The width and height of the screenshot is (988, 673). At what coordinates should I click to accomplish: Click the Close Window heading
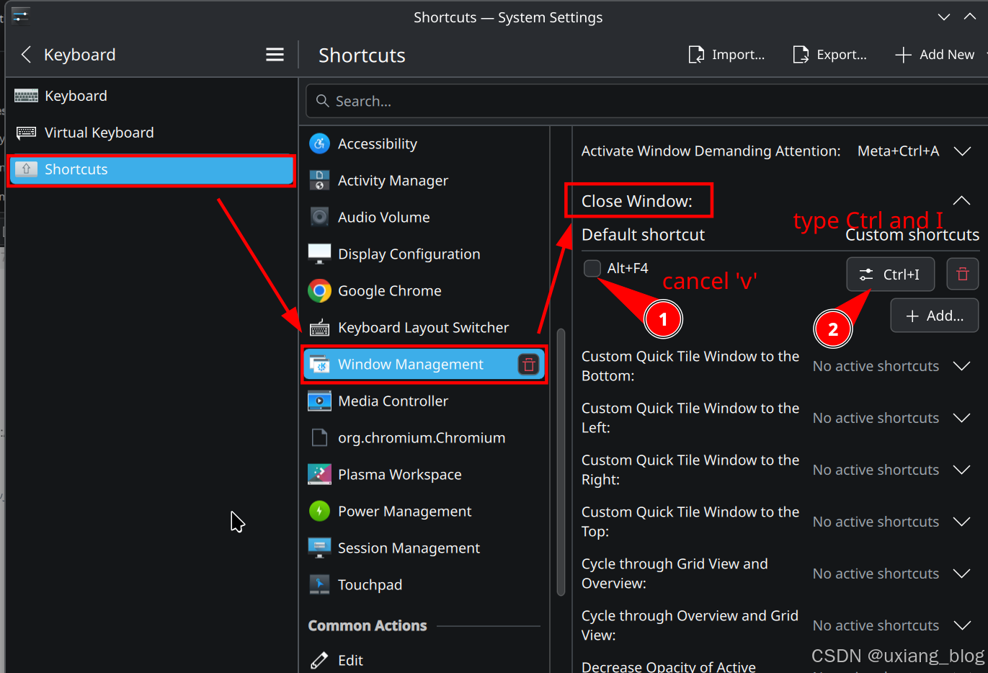[x=637, y=201]
